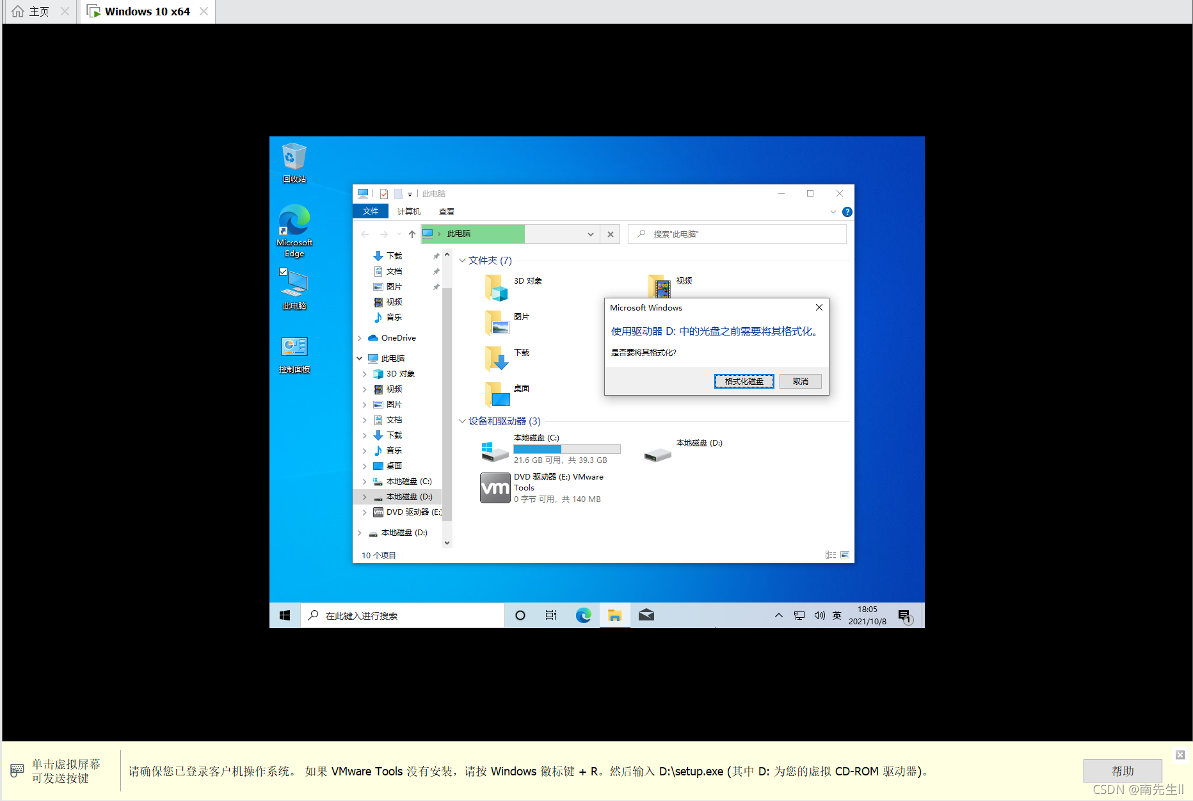Viewport: 1193px width, 801px height.
Task: Open the 计算机 ribbon tab
Action: tap(408, 211)
